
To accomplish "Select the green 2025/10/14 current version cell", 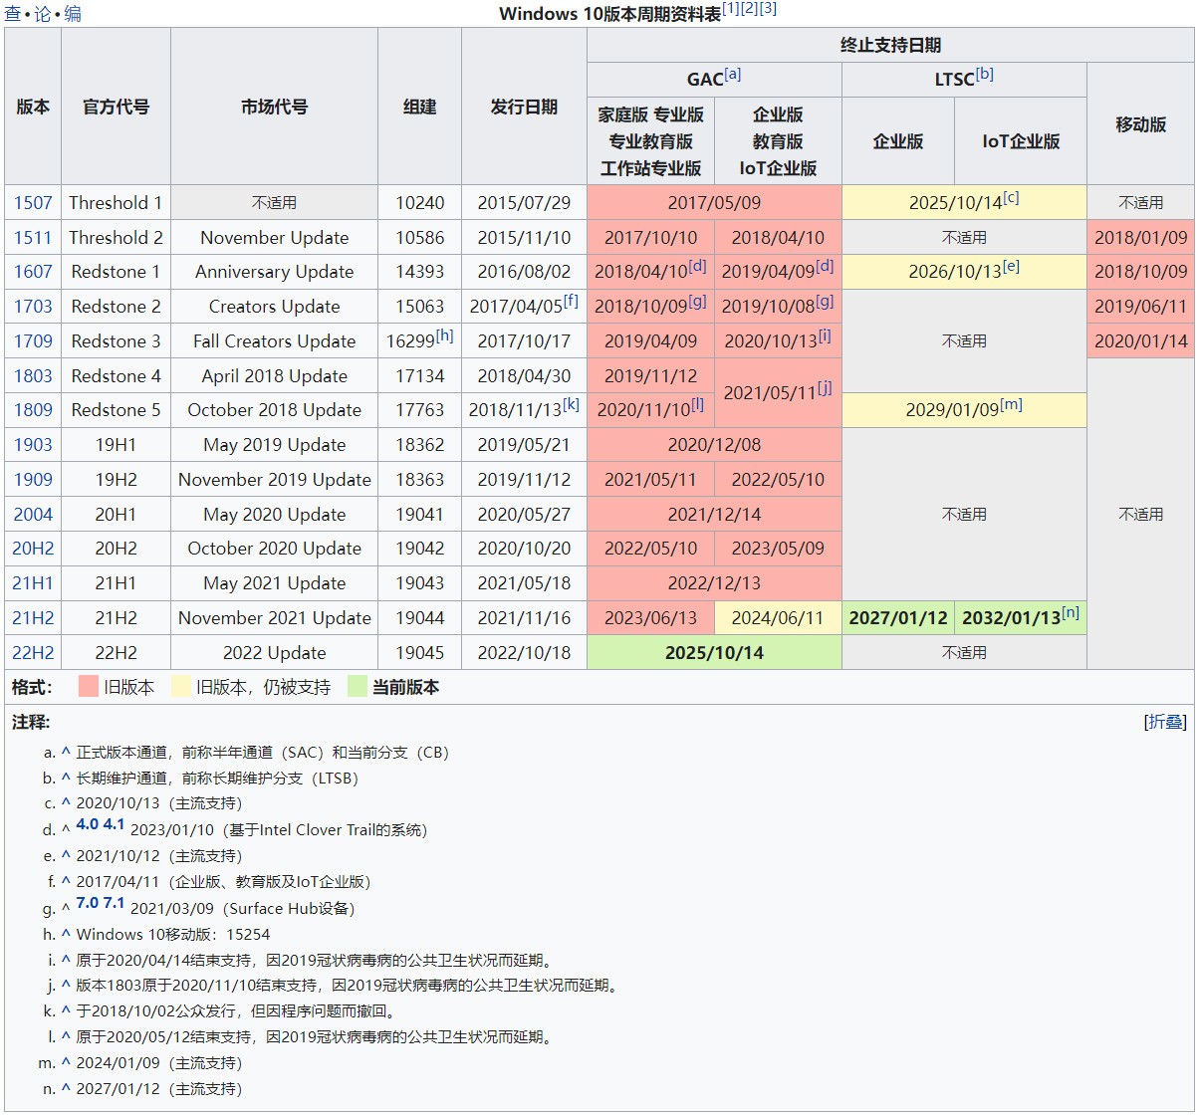I will 714,653.
